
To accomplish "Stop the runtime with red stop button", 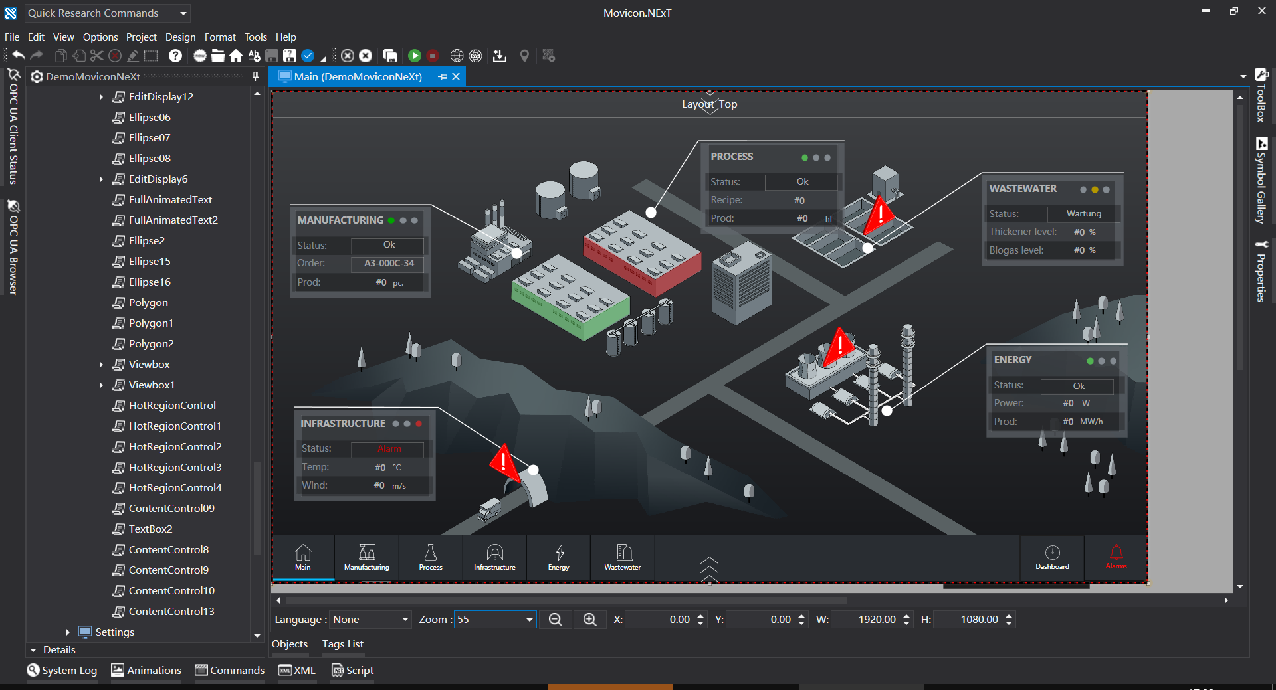I will coord(433,56).
